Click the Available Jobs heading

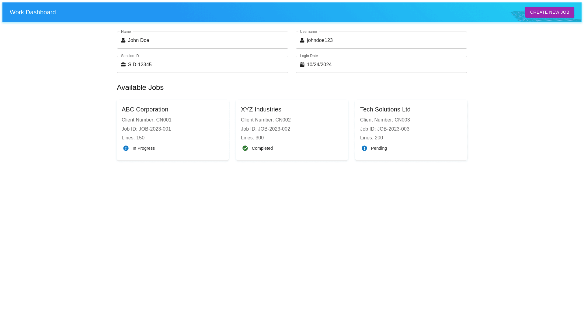tap(140, 87)
